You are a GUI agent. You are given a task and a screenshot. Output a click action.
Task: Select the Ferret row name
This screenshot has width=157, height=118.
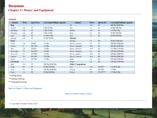(x=72, y=72)
